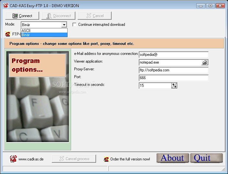Click the 'Timeout in seconds:' label

[x=90, y=85]
